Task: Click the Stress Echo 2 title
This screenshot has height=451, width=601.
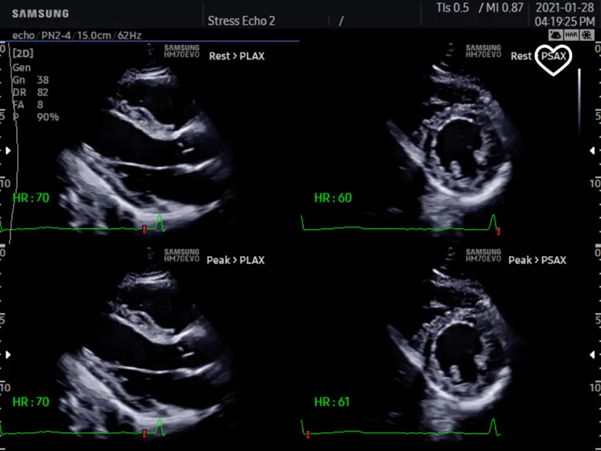Action: 241,21
